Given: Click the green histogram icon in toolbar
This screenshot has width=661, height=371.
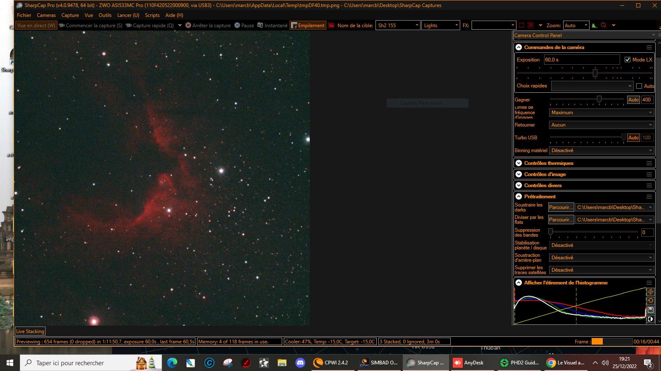Looking at the screenshot, I should (x=594, y=26).
